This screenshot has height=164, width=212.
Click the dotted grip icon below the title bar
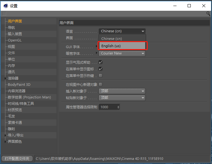click(x=4, y=14)
